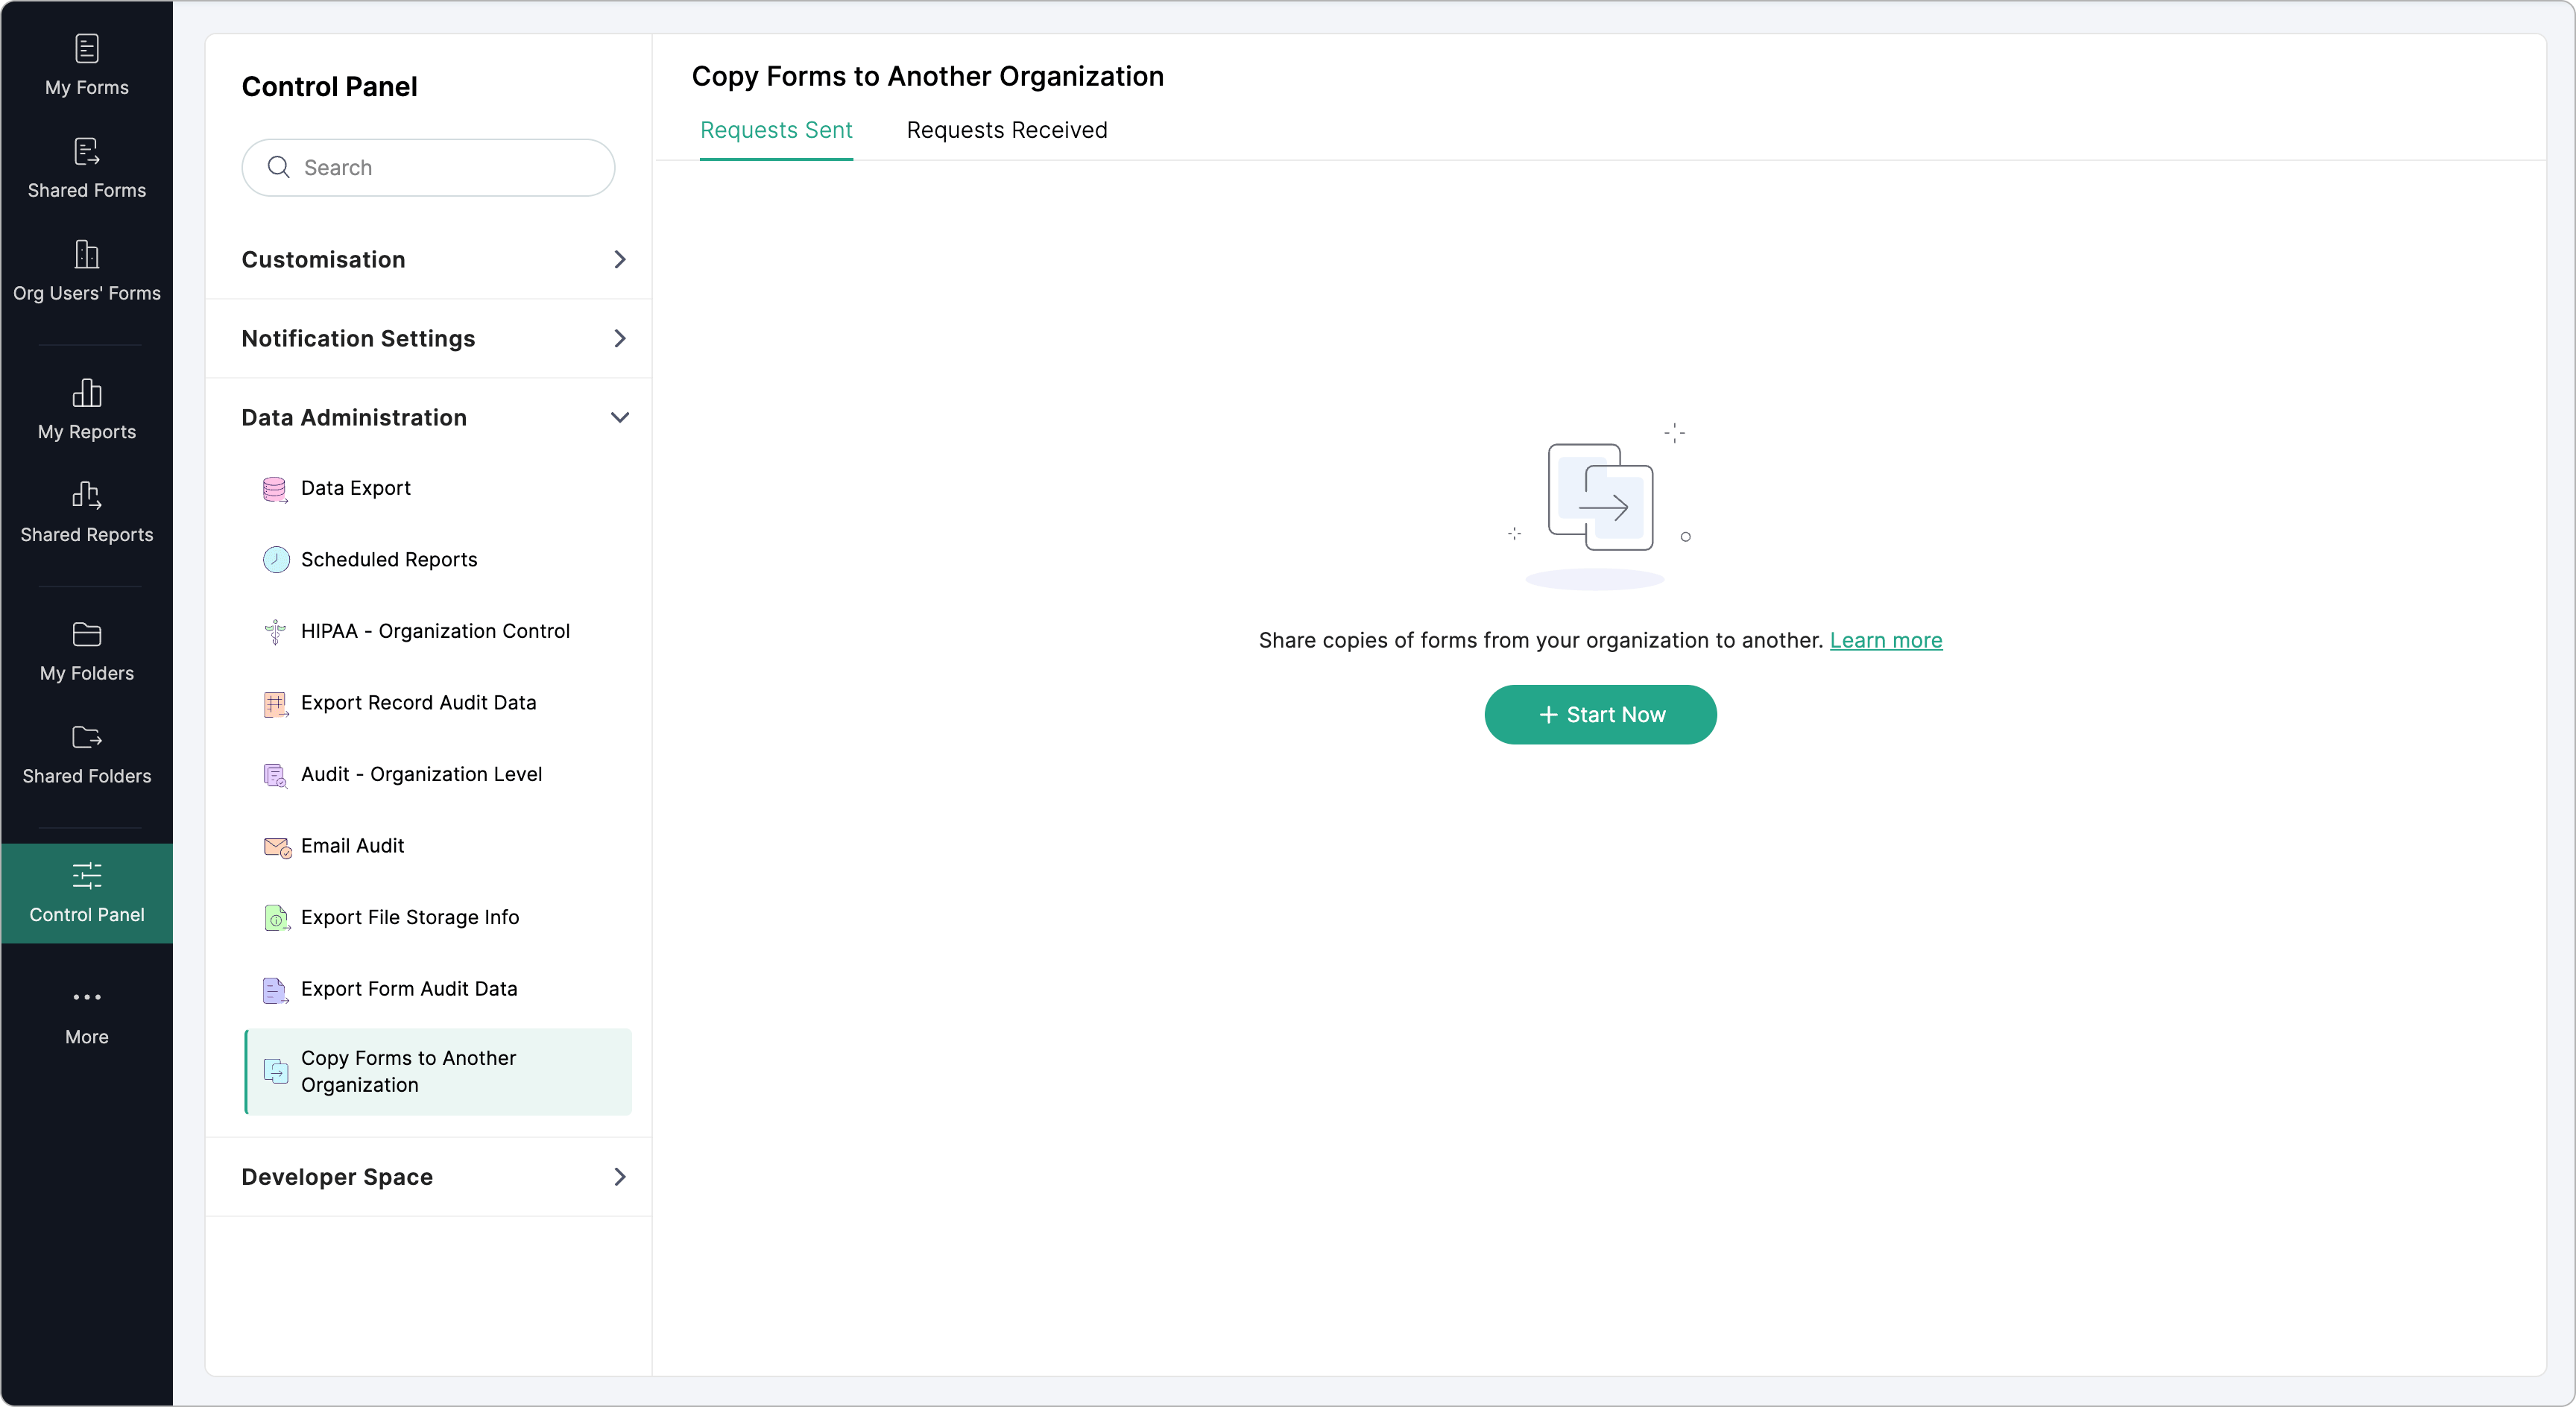Open Shared Reports section
The width and height of the screenshot is (2576, 1407).
[87, 513]
